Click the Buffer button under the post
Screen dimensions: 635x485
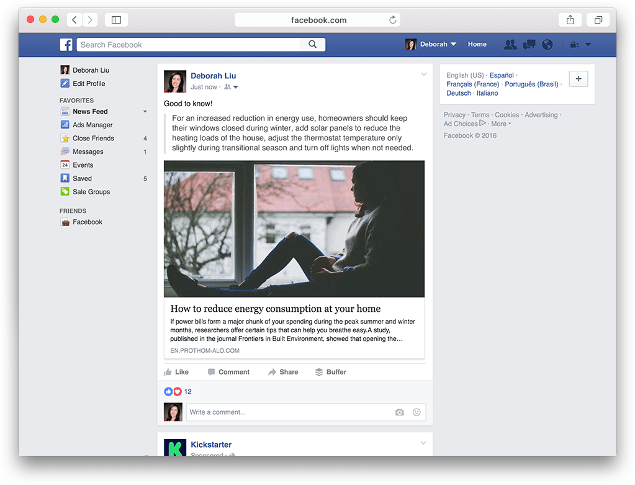click(331, 372)
